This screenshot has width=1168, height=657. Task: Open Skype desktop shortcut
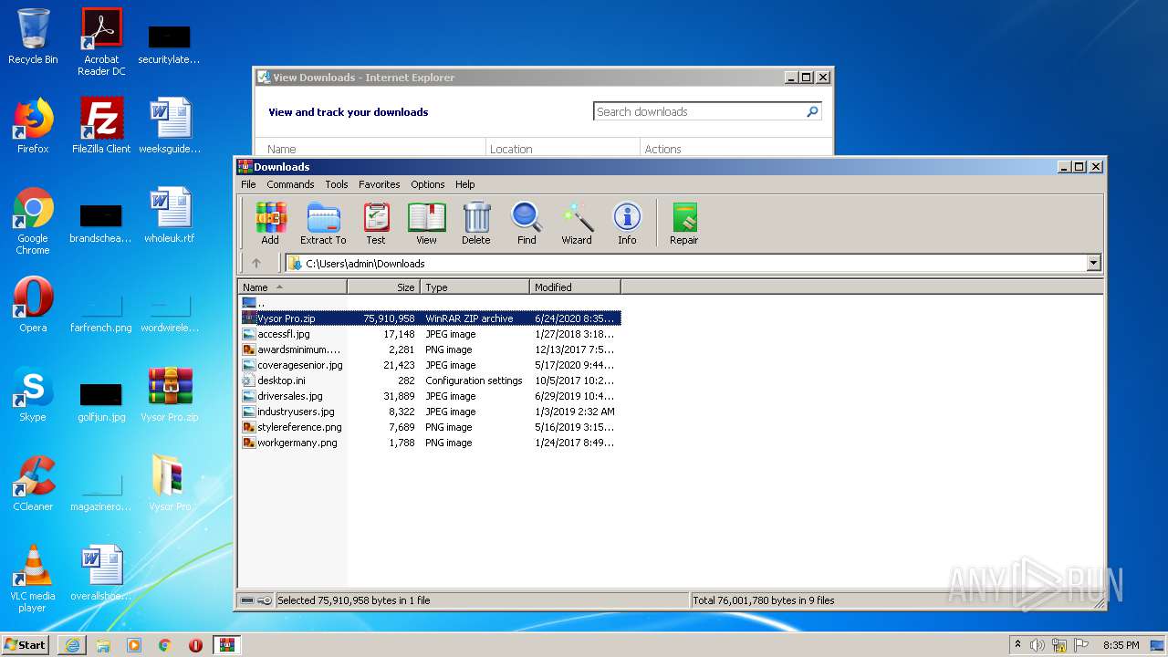coord(33,394)
